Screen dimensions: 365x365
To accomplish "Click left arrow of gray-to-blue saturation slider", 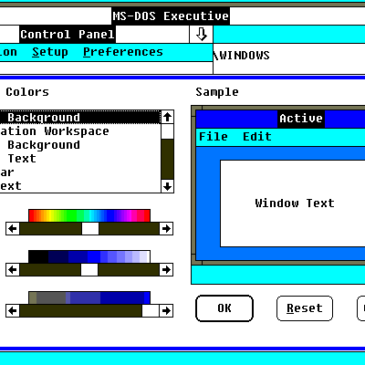I will (x=13, y=310).
